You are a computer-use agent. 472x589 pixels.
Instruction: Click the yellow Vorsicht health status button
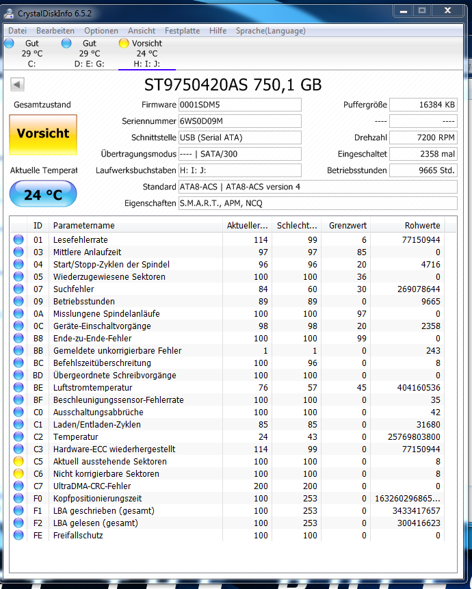(43, 135)
